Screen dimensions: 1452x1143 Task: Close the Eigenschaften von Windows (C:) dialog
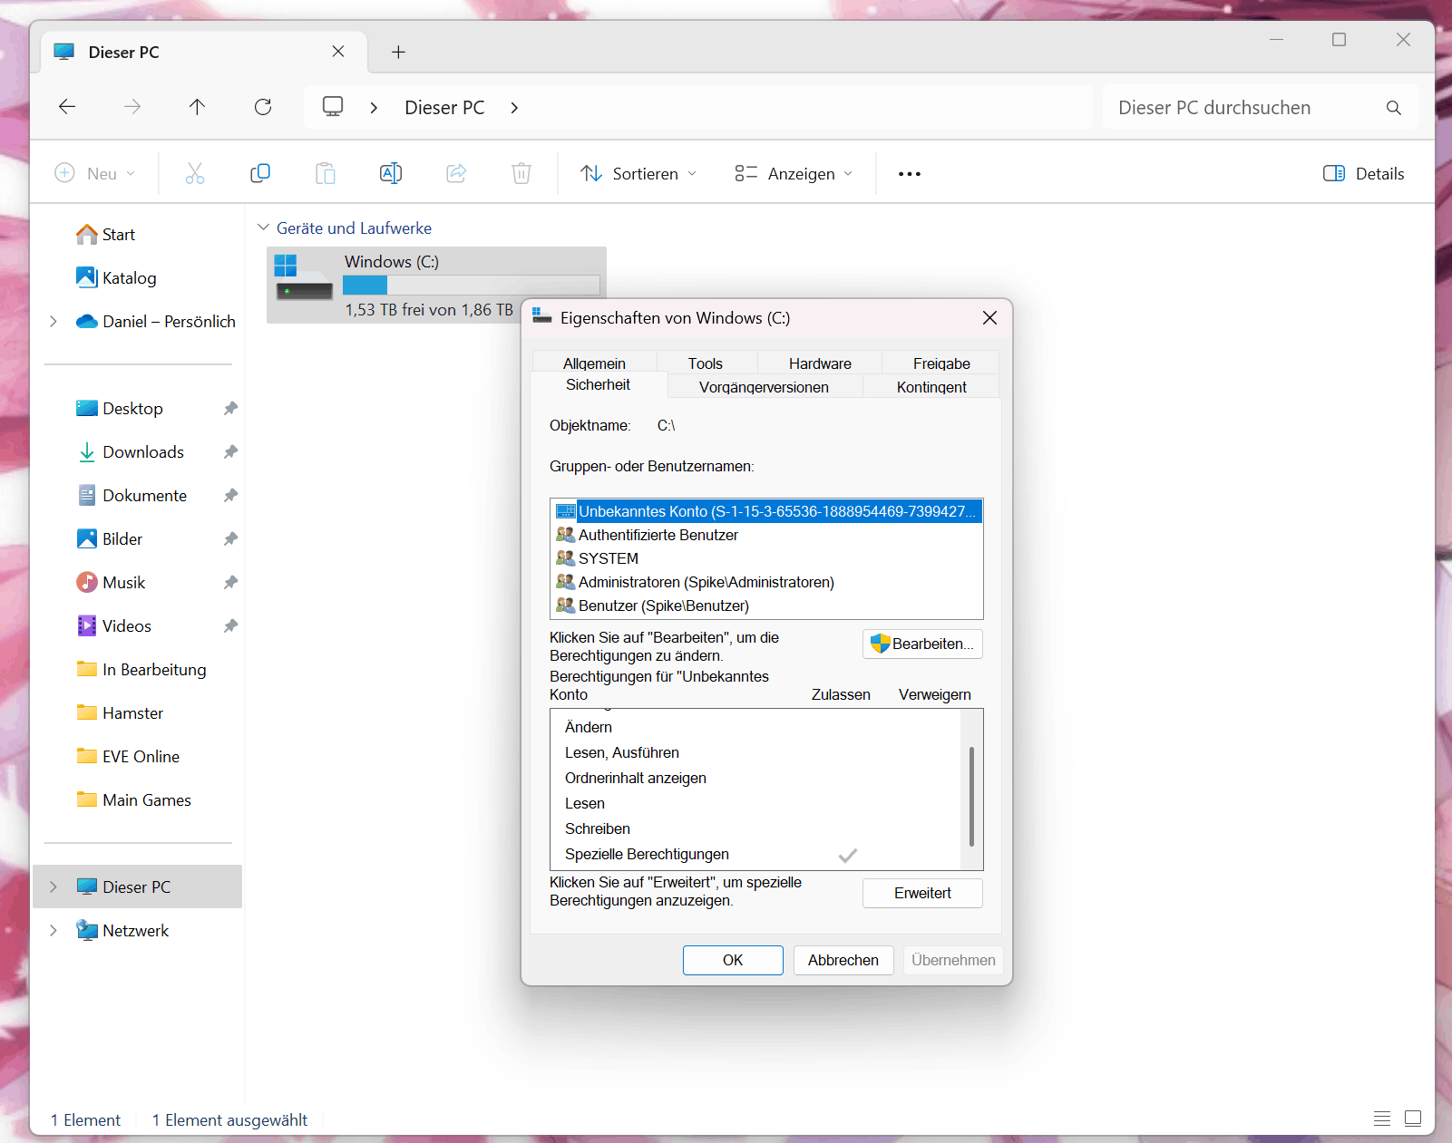[989, 317]
